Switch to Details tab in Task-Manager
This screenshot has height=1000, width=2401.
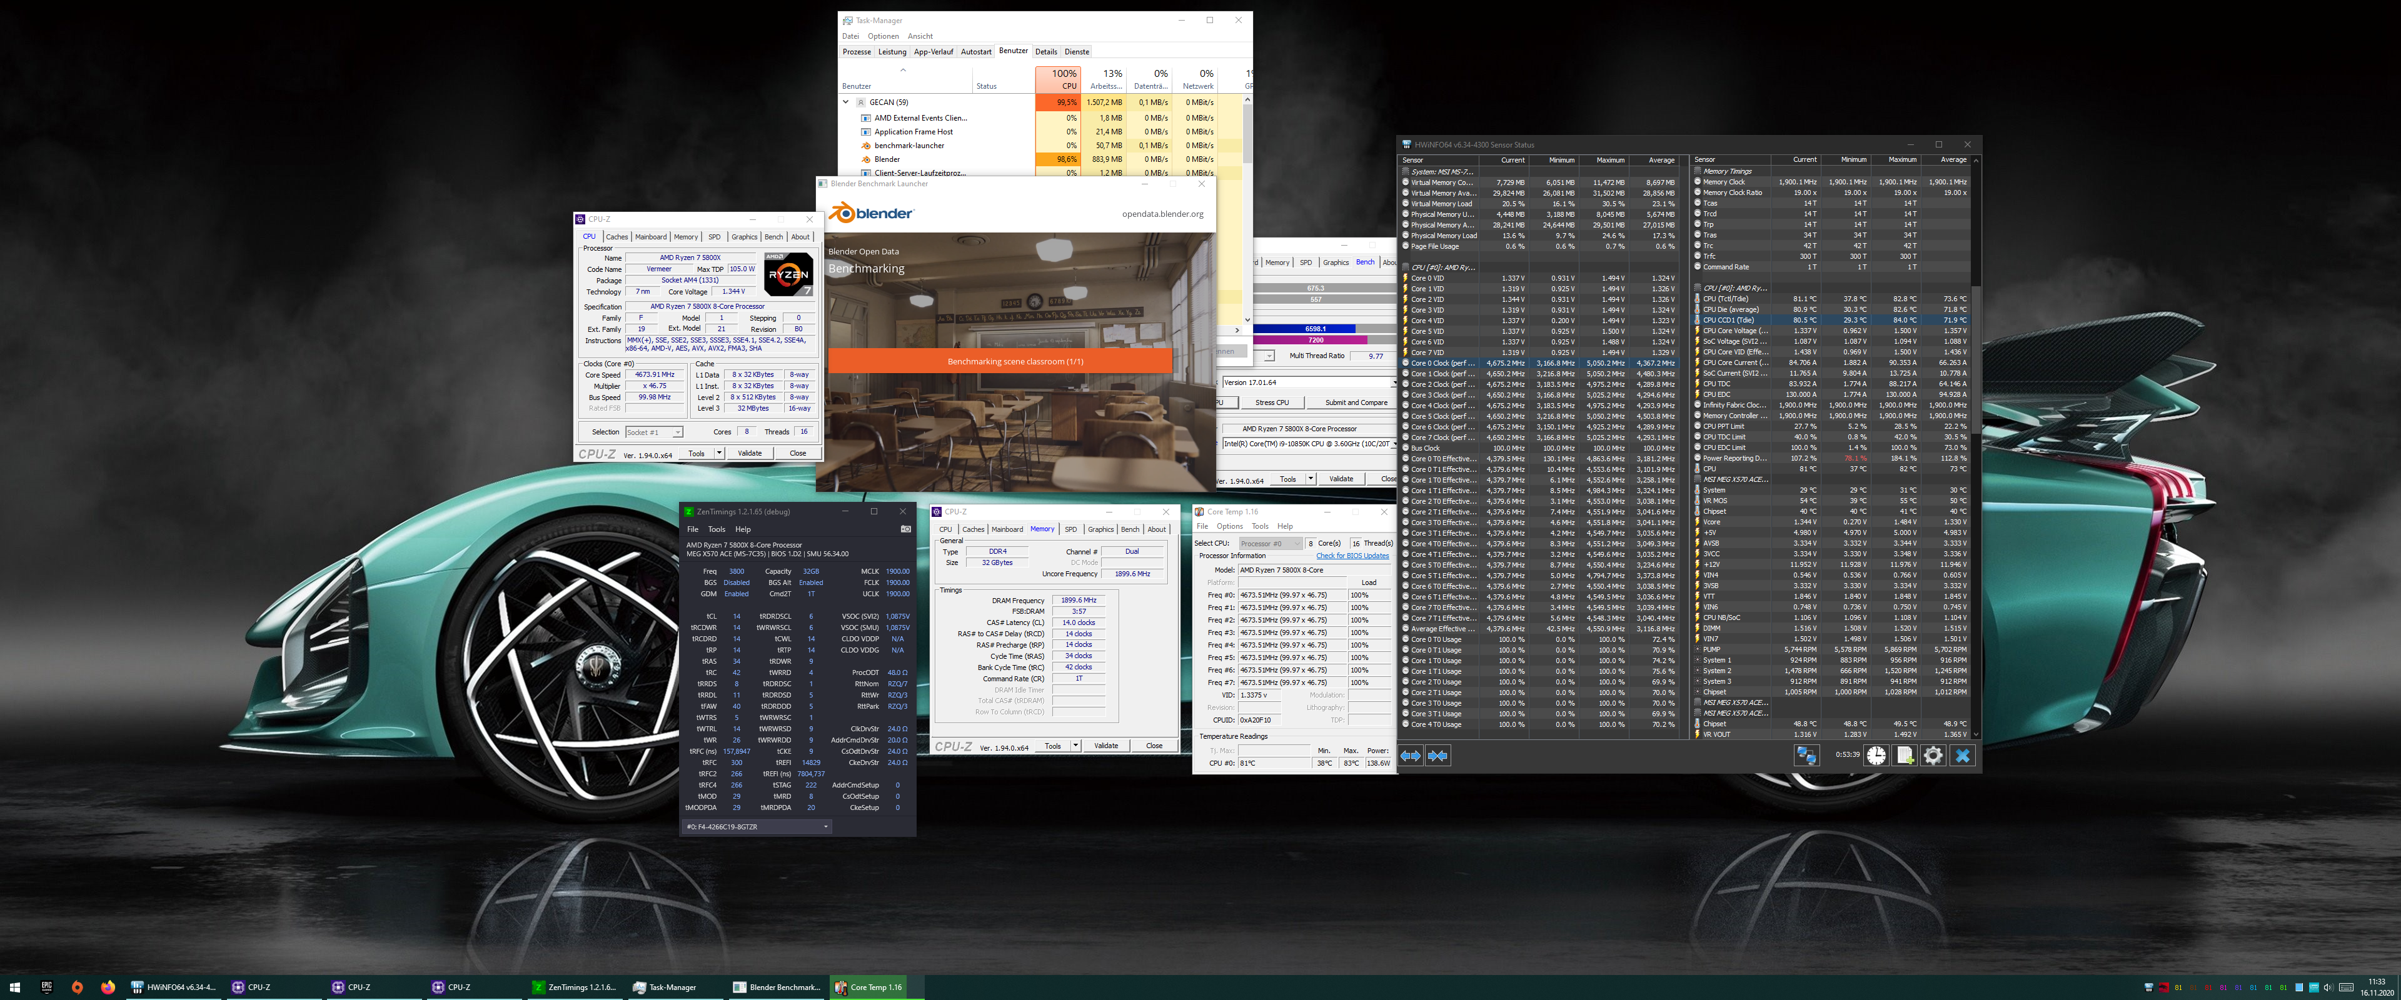tap(1046, 52)
